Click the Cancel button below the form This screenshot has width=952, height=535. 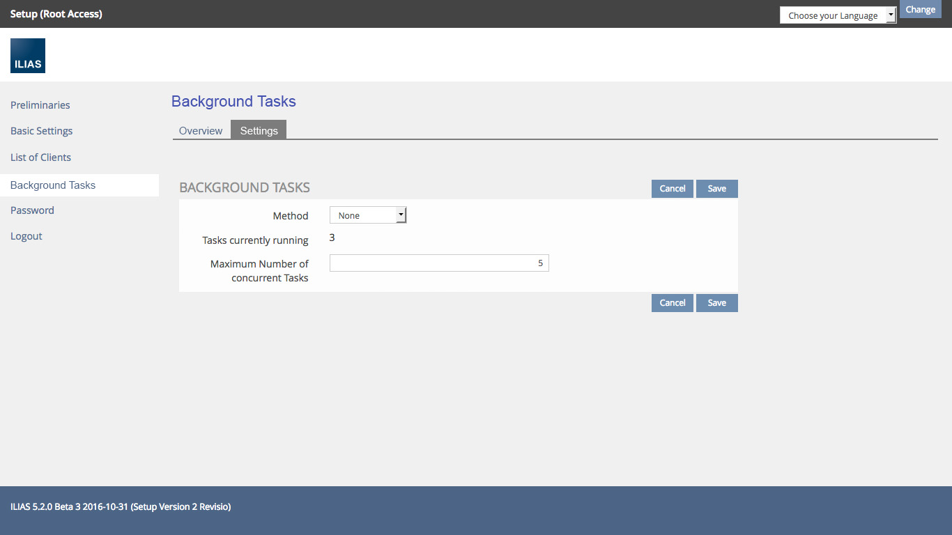click(672, 303)
